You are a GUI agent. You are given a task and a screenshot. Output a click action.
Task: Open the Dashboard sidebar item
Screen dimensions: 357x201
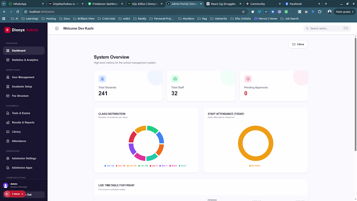[x=24, y=51]
